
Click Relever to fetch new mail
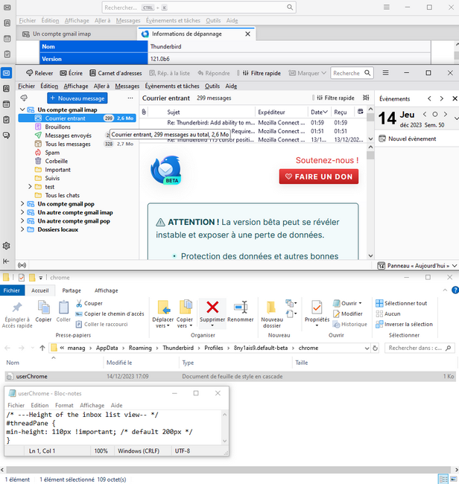click(x=39, y=73)
